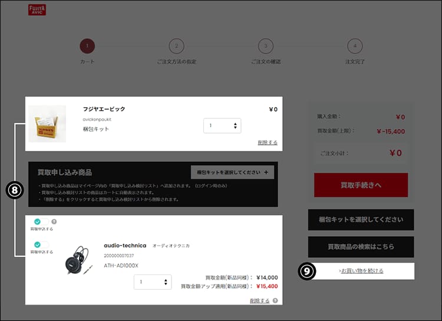This screenshot has height=321, width=442.
Task: Select step 1 カート circle
Action: click(87, 46)
